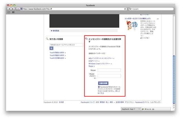This screenshot has height=119, width=181.
Task: Click the Facebook favicon in address bar
Action: tap(21, 9)
